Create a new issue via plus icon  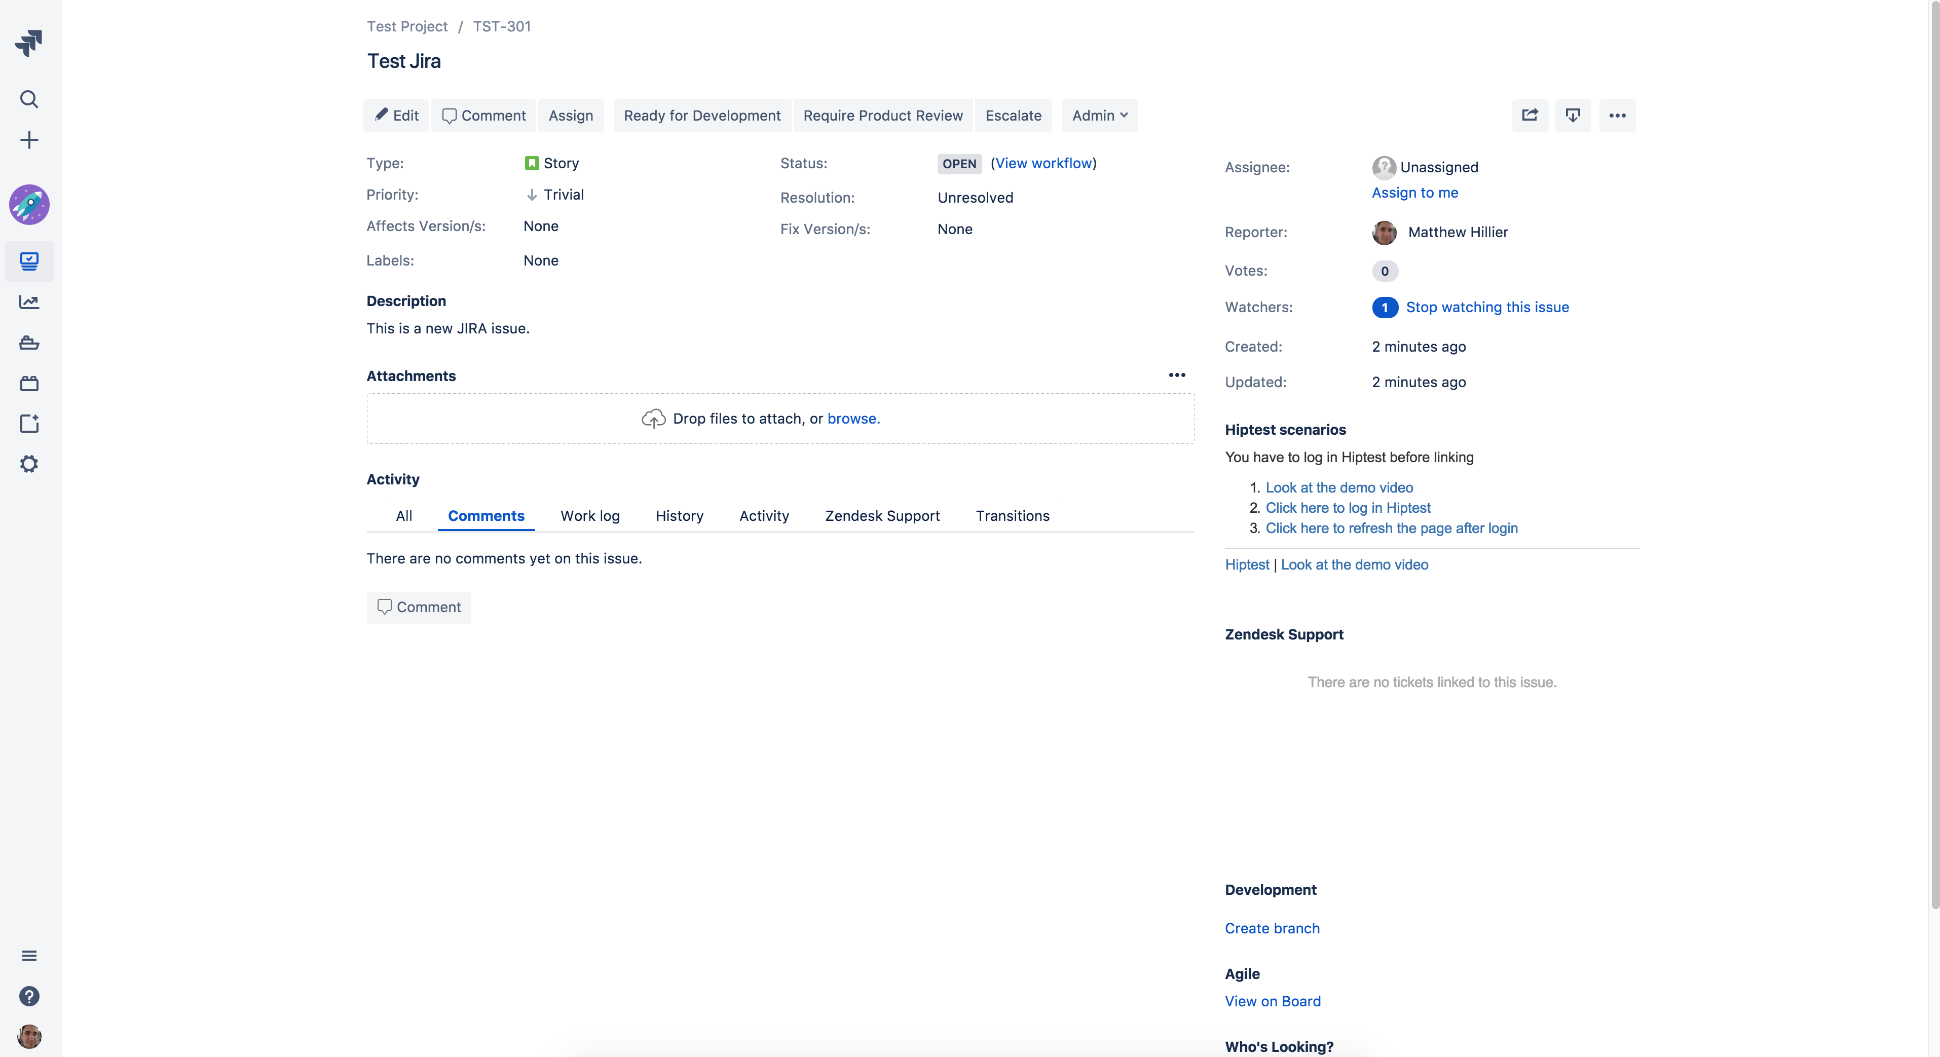click(28, 140)
